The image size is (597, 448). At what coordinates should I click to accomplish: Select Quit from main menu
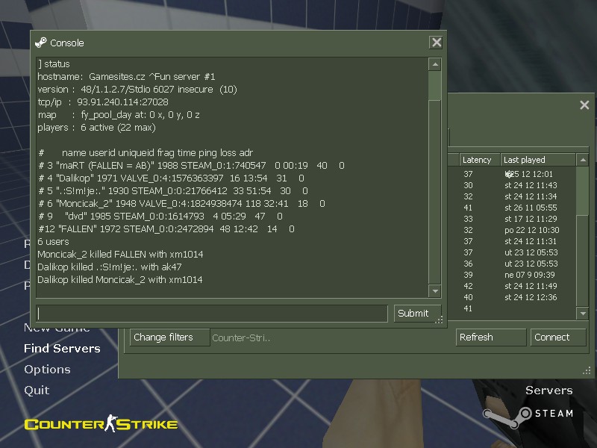[37, 391]
